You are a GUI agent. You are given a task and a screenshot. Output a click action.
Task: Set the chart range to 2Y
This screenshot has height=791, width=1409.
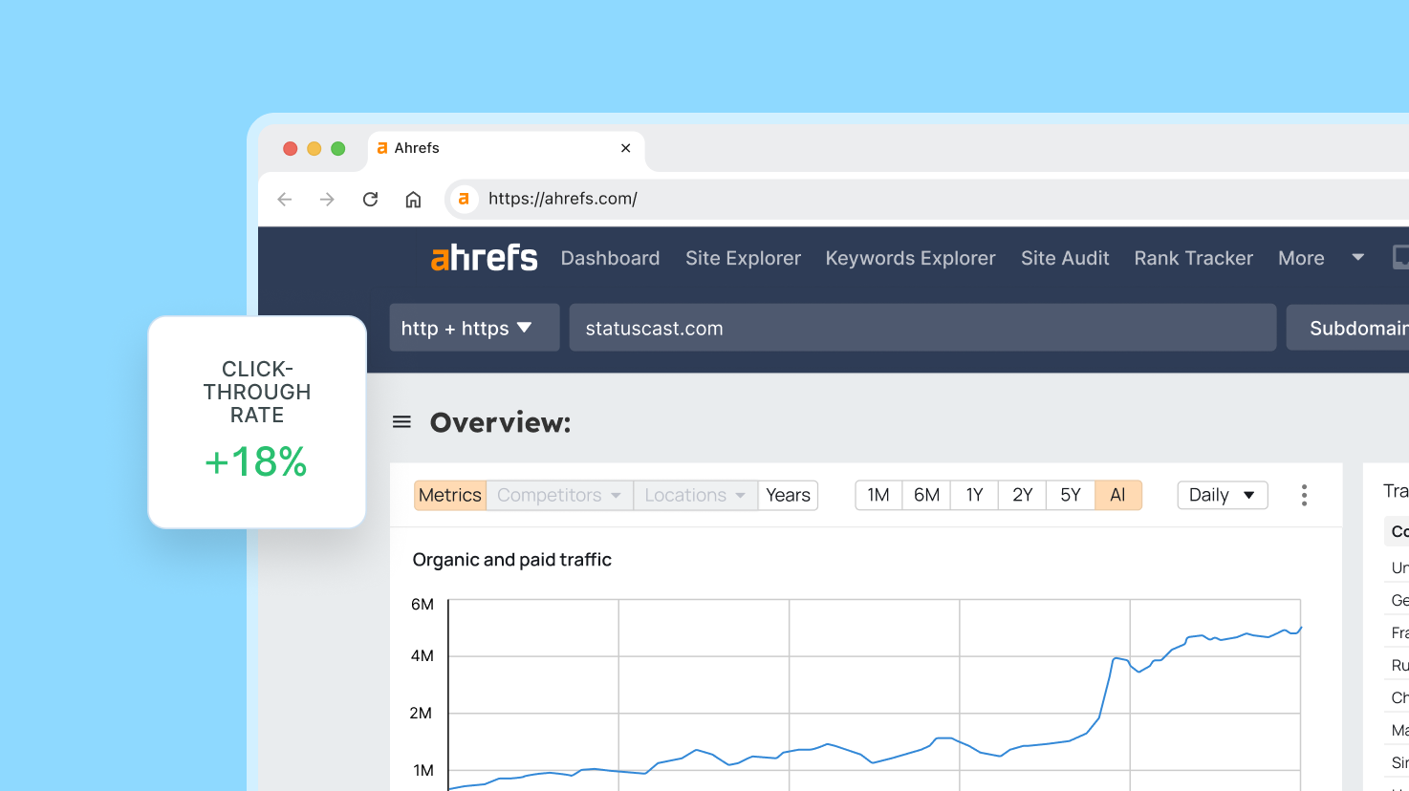(1023, 495)
